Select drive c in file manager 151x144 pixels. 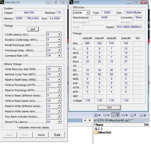106,115
